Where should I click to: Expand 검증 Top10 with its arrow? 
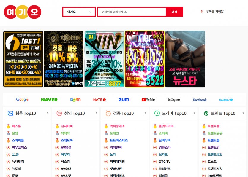point(145,113)
